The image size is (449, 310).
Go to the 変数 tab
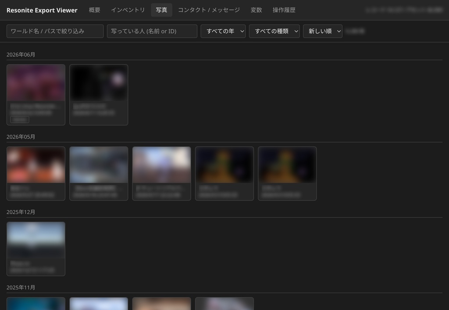256,10
